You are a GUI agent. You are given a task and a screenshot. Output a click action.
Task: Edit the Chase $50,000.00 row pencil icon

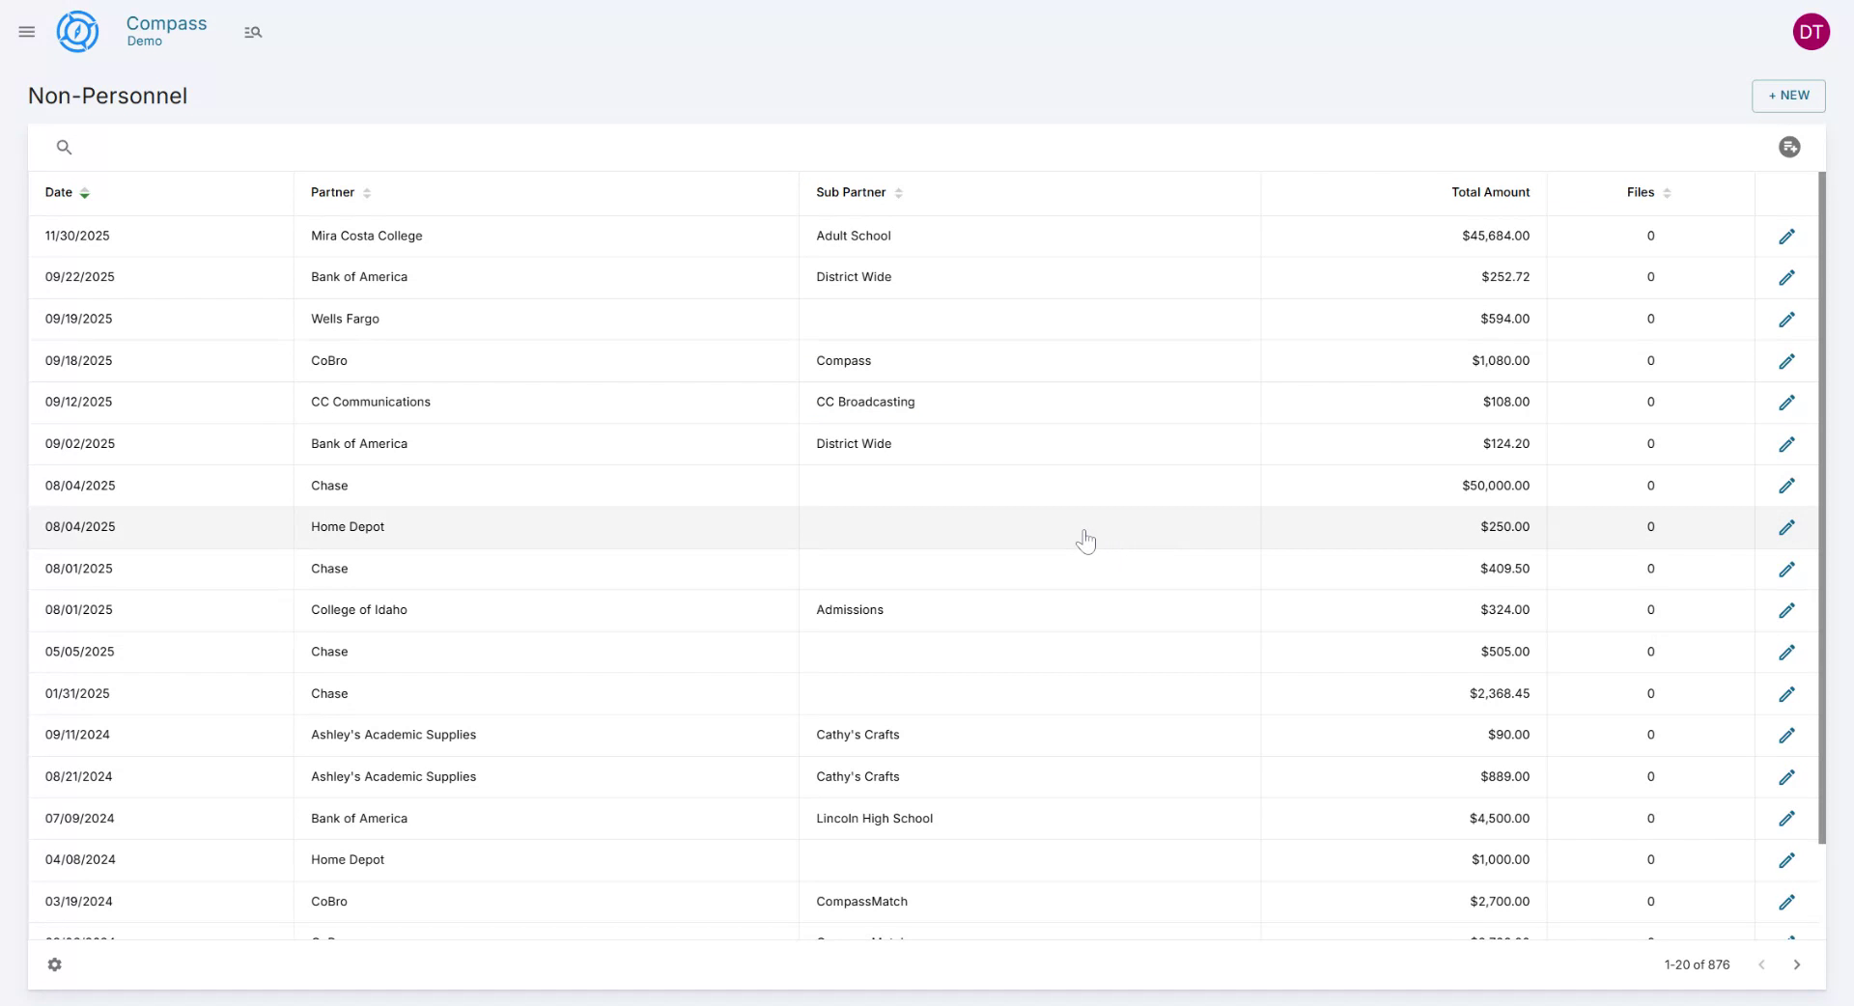pyautogui.click(x=1787, y=486)
